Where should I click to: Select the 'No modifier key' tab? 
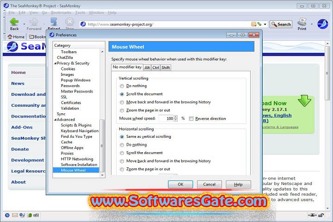pyautogui.click(x=127, y=67)
